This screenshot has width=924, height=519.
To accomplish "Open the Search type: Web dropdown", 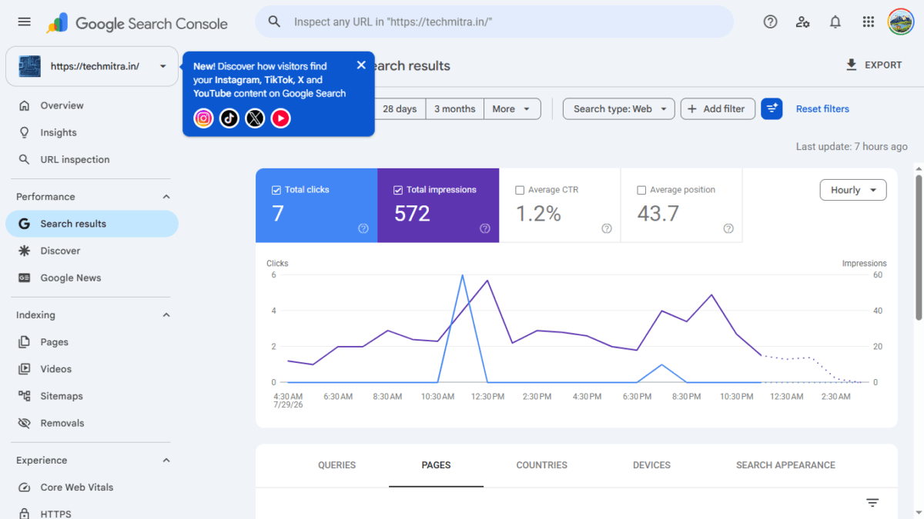I will click(619, 108).
